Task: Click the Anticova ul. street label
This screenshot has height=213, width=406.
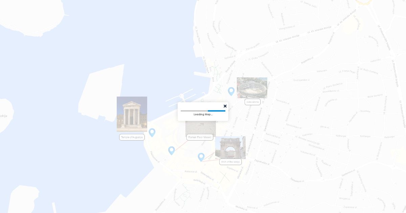Action: (191, 171)
